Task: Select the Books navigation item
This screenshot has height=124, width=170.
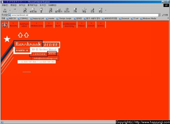Action: 14,25
